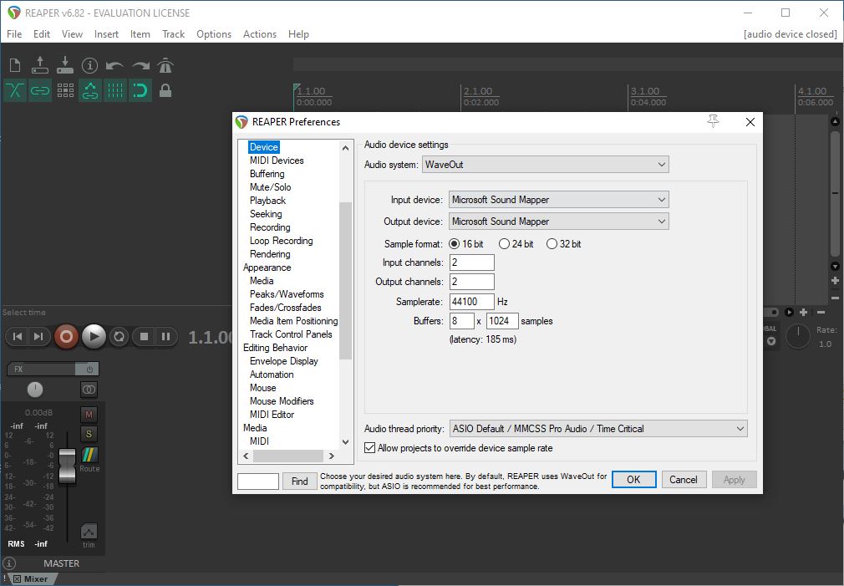Open the Options menu
844x586 pixels.
[214, 34]
